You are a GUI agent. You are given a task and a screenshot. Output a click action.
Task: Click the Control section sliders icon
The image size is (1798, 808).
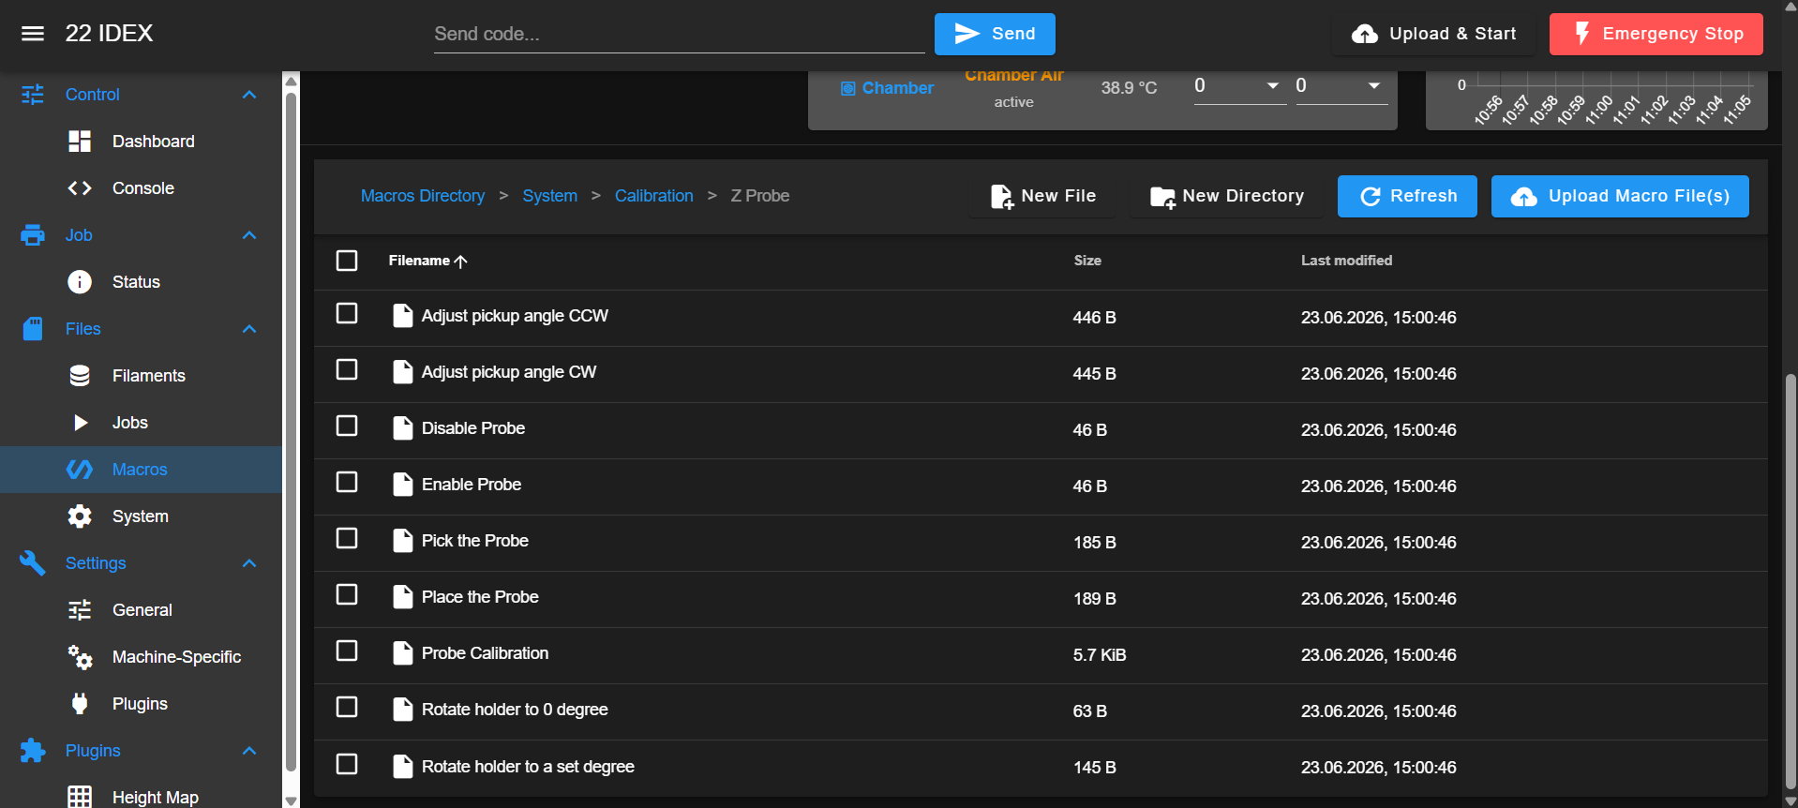point(33,95)
